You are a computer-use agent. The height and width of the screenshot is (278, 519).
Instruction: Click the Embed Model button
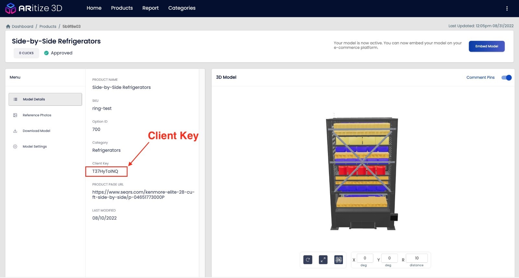(487, 46)
